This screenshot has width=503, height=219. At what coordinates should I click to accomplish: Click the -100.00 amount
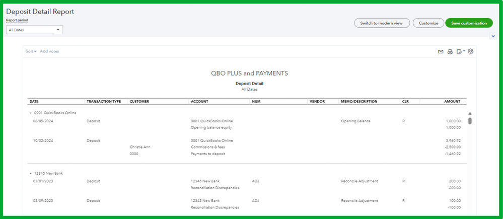455,207
